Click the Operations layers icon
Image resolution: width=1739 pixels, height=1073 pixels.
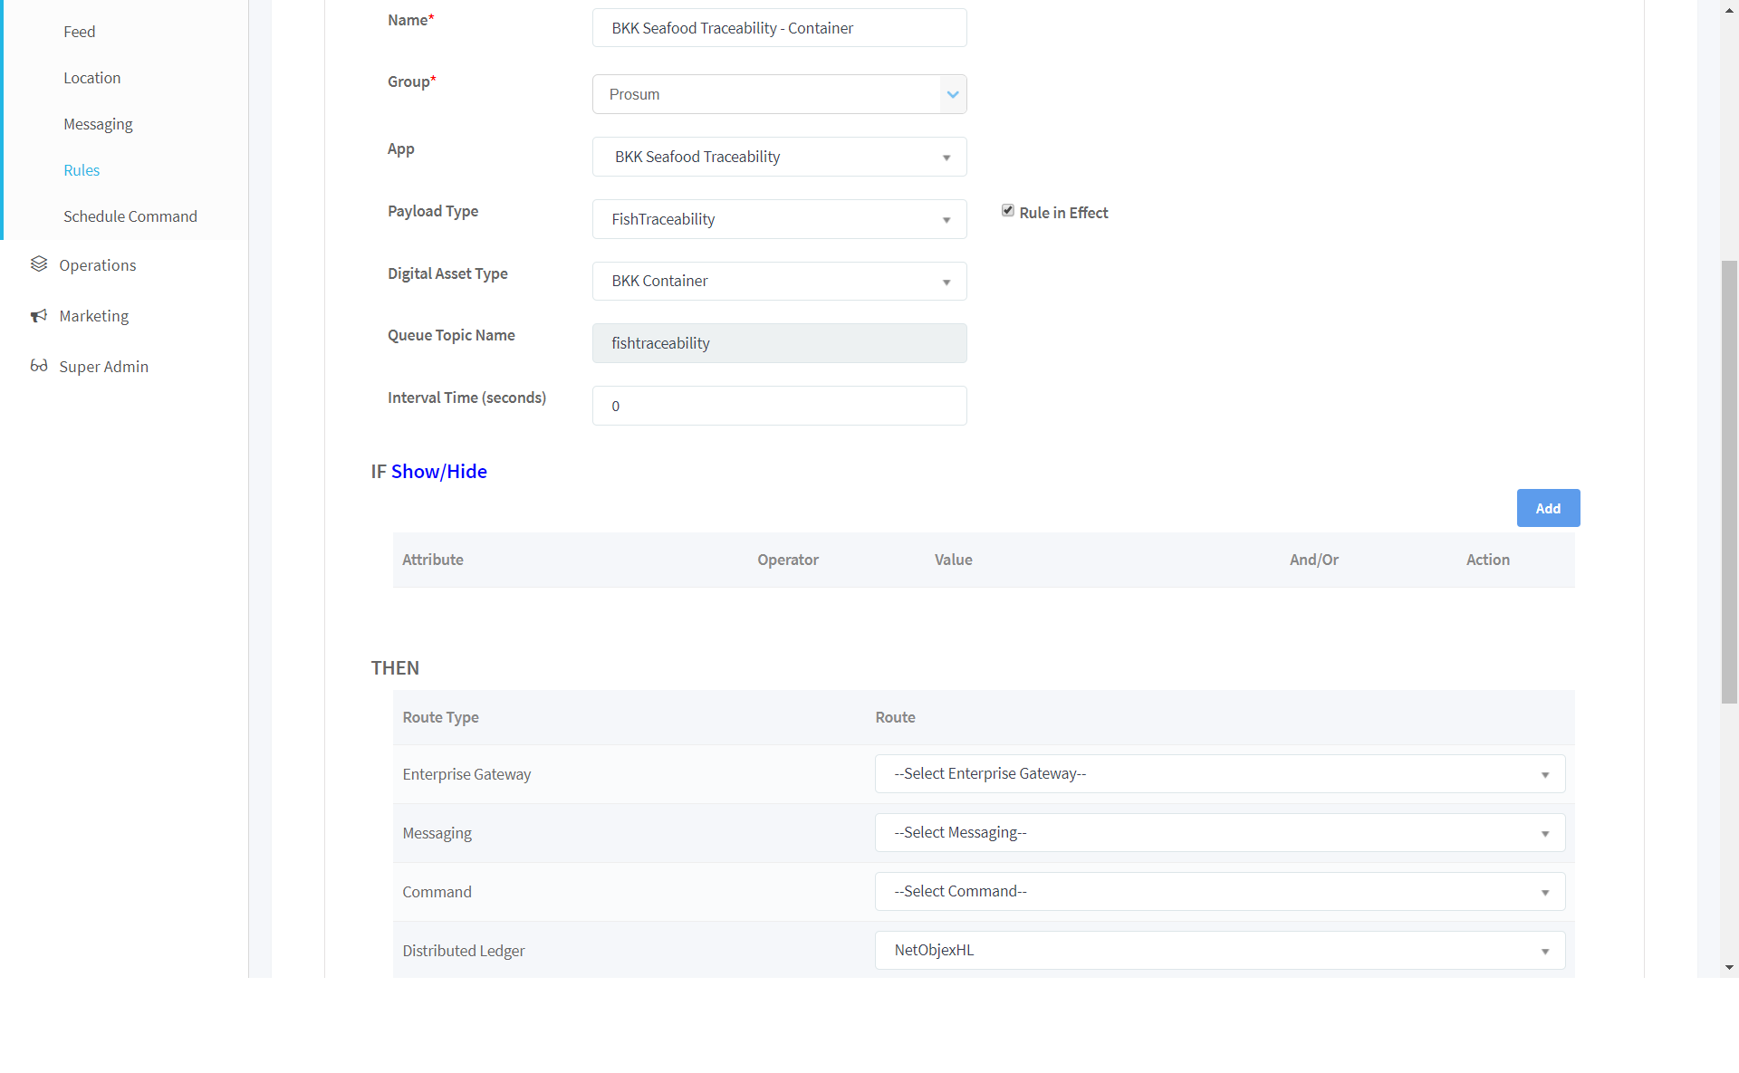38,264
